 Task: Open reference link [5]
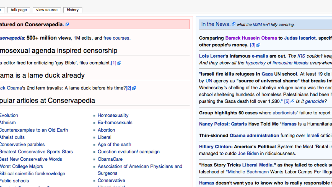click(x=287, y=101)
